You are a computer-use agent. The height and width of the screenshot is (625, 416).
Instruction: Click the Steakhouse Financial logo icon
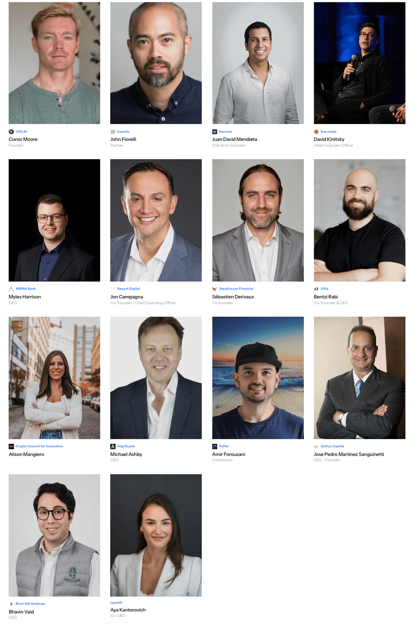215,289
